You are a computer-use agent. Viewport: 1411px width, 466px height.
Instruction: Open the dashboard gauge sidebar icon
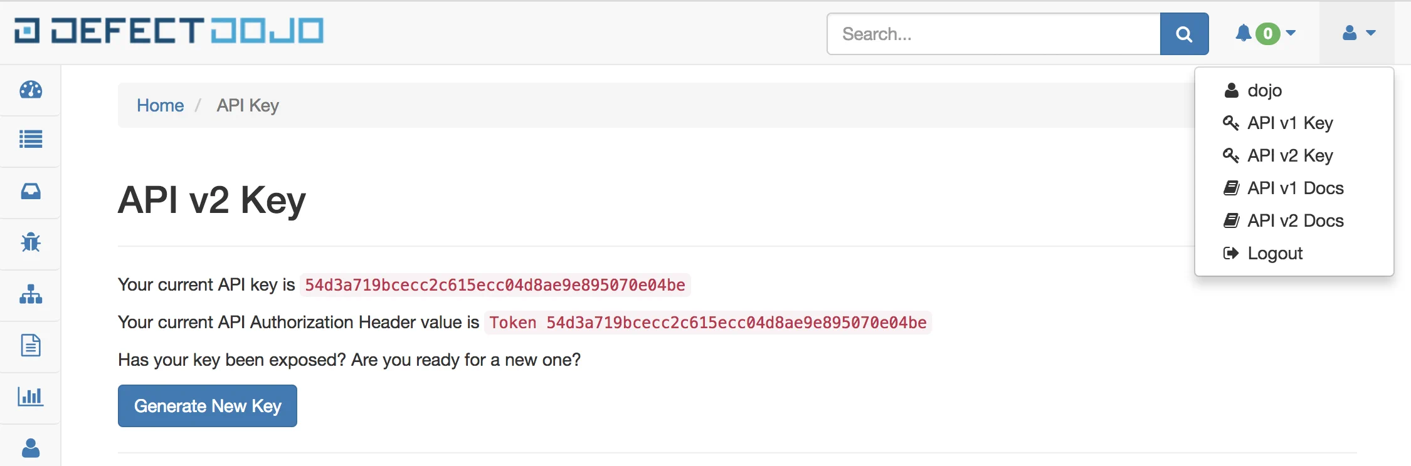[31, 90]
